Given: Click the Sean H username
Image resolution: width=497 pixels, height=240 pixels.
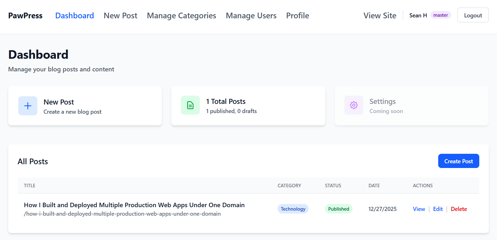Looking at the screenshot, I should coord(418,15).
